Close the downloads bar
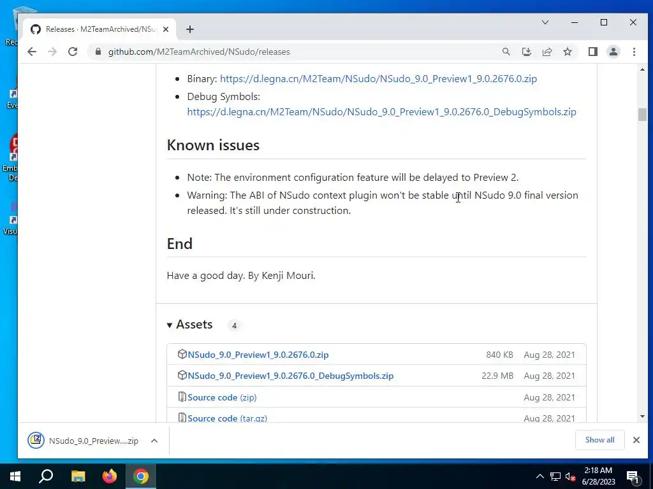This screenshot has width=653, height=489. point(636,440)
